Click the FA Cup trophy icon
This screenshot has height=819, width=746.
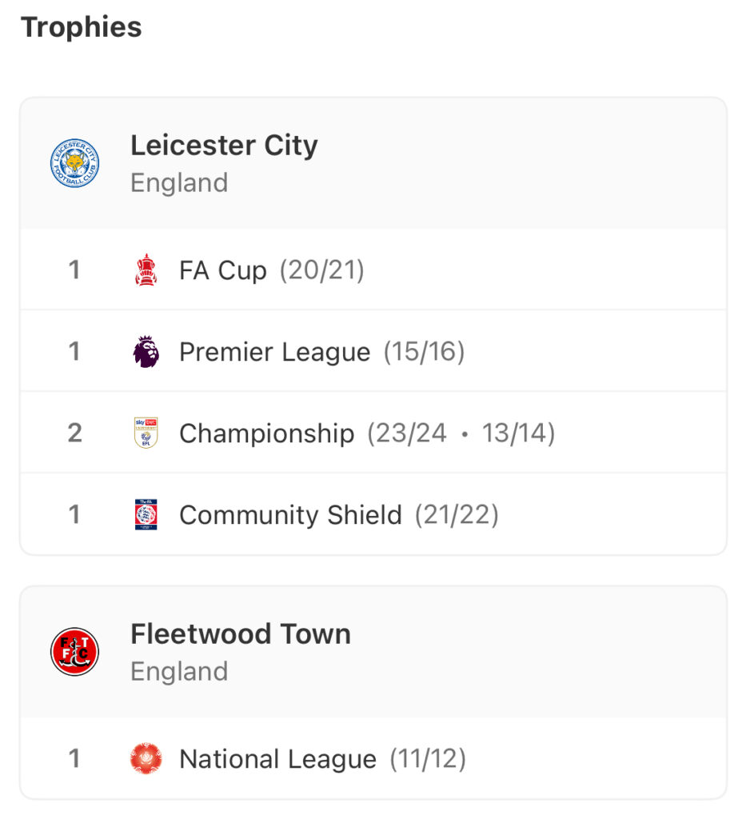tap(146, 270)
